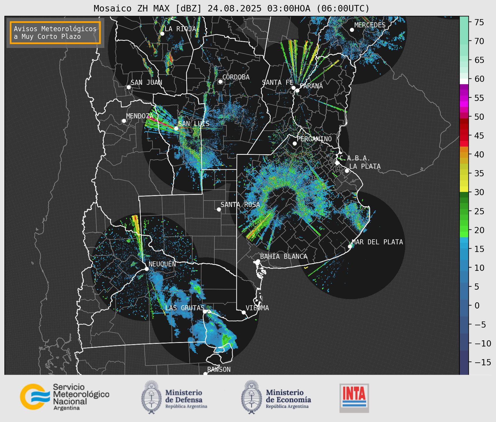
Task: Click the Mosaico ZH MAX title text
Action: click(x=231, y=9)
